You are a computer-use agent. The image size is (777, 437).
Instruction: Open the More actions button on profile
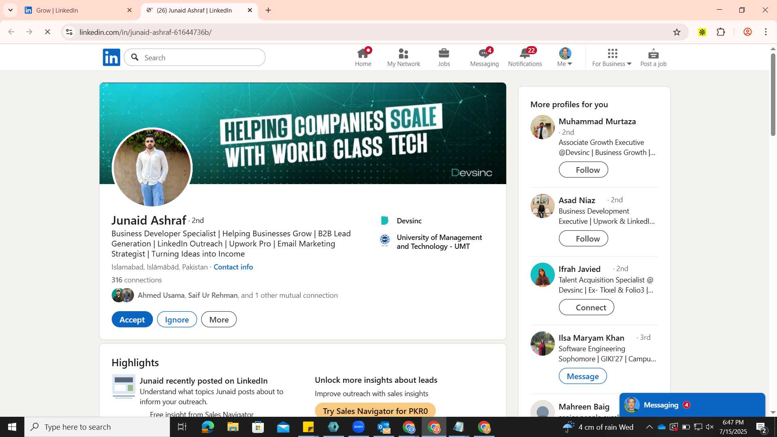tap(219, 320)
